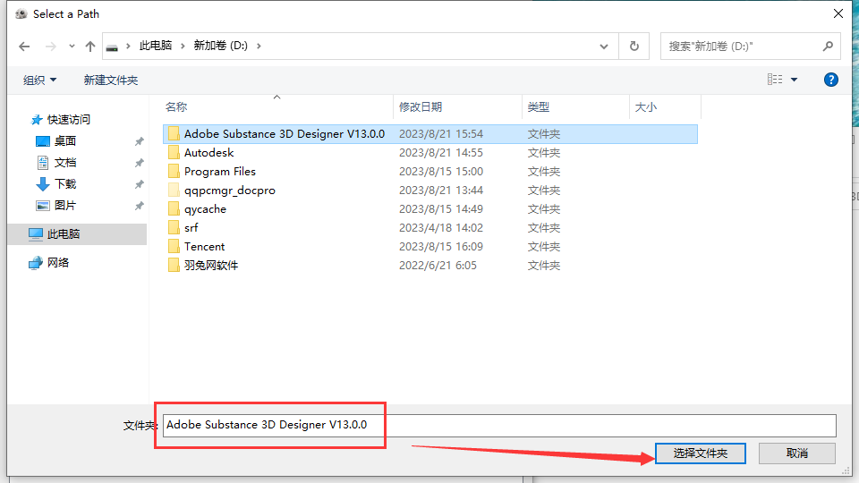Click folder icon of 羽兔网软件 row

click(174, 265)
